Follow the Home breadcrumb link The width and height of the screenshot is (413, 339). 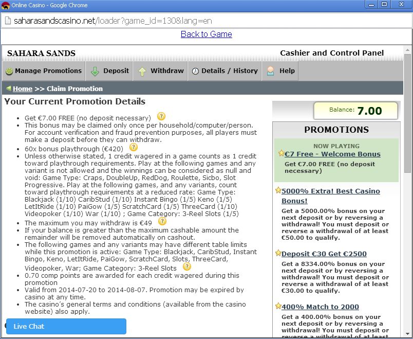[23, 88]
